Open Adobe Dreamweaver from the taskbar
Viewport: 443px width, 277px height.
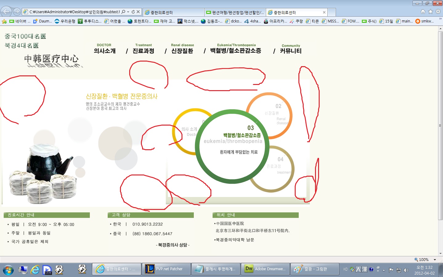pos(265,269)
